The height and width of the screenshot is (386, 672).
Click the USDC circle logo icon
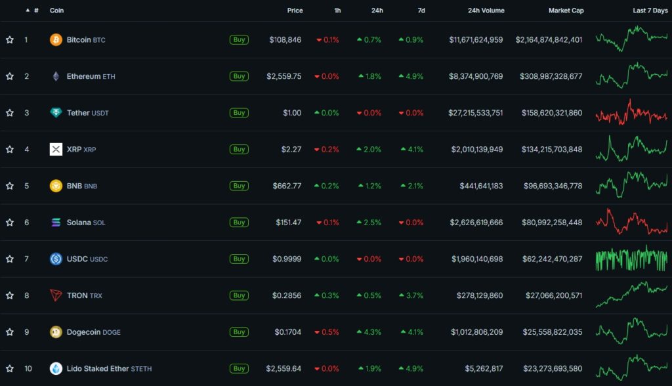(57, 259)
